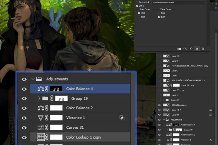
Task: Select Color Balance 4 mask thumbnail in right Layers panel
Action: (x=176, y=125)
